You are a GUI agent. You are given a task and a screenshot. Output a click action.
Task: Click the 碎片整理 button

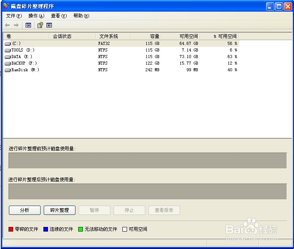pyautogui.click(x=60, y=210)
